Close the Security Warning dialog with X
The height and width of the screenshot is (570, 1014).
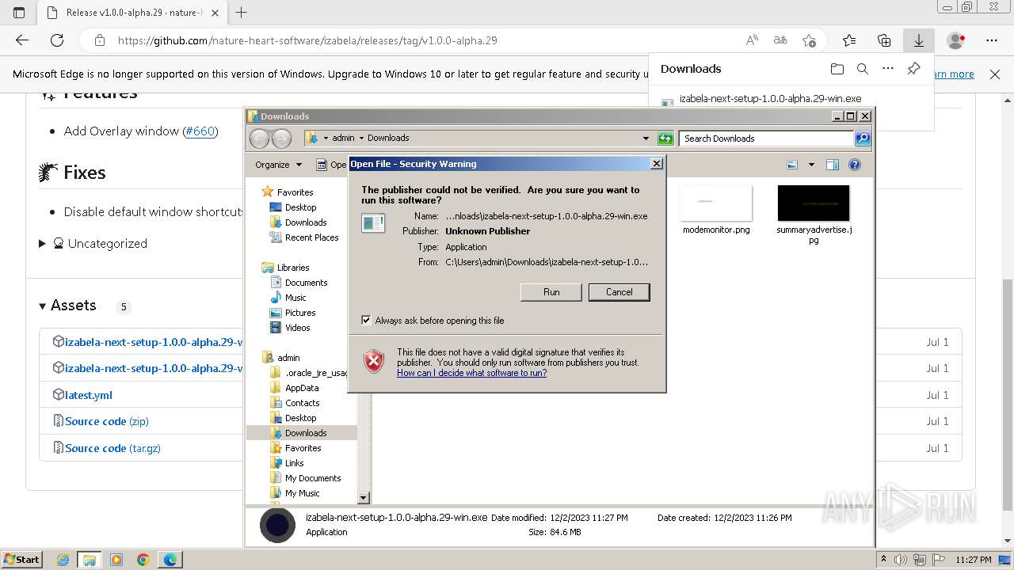click(x=656, y=164)
